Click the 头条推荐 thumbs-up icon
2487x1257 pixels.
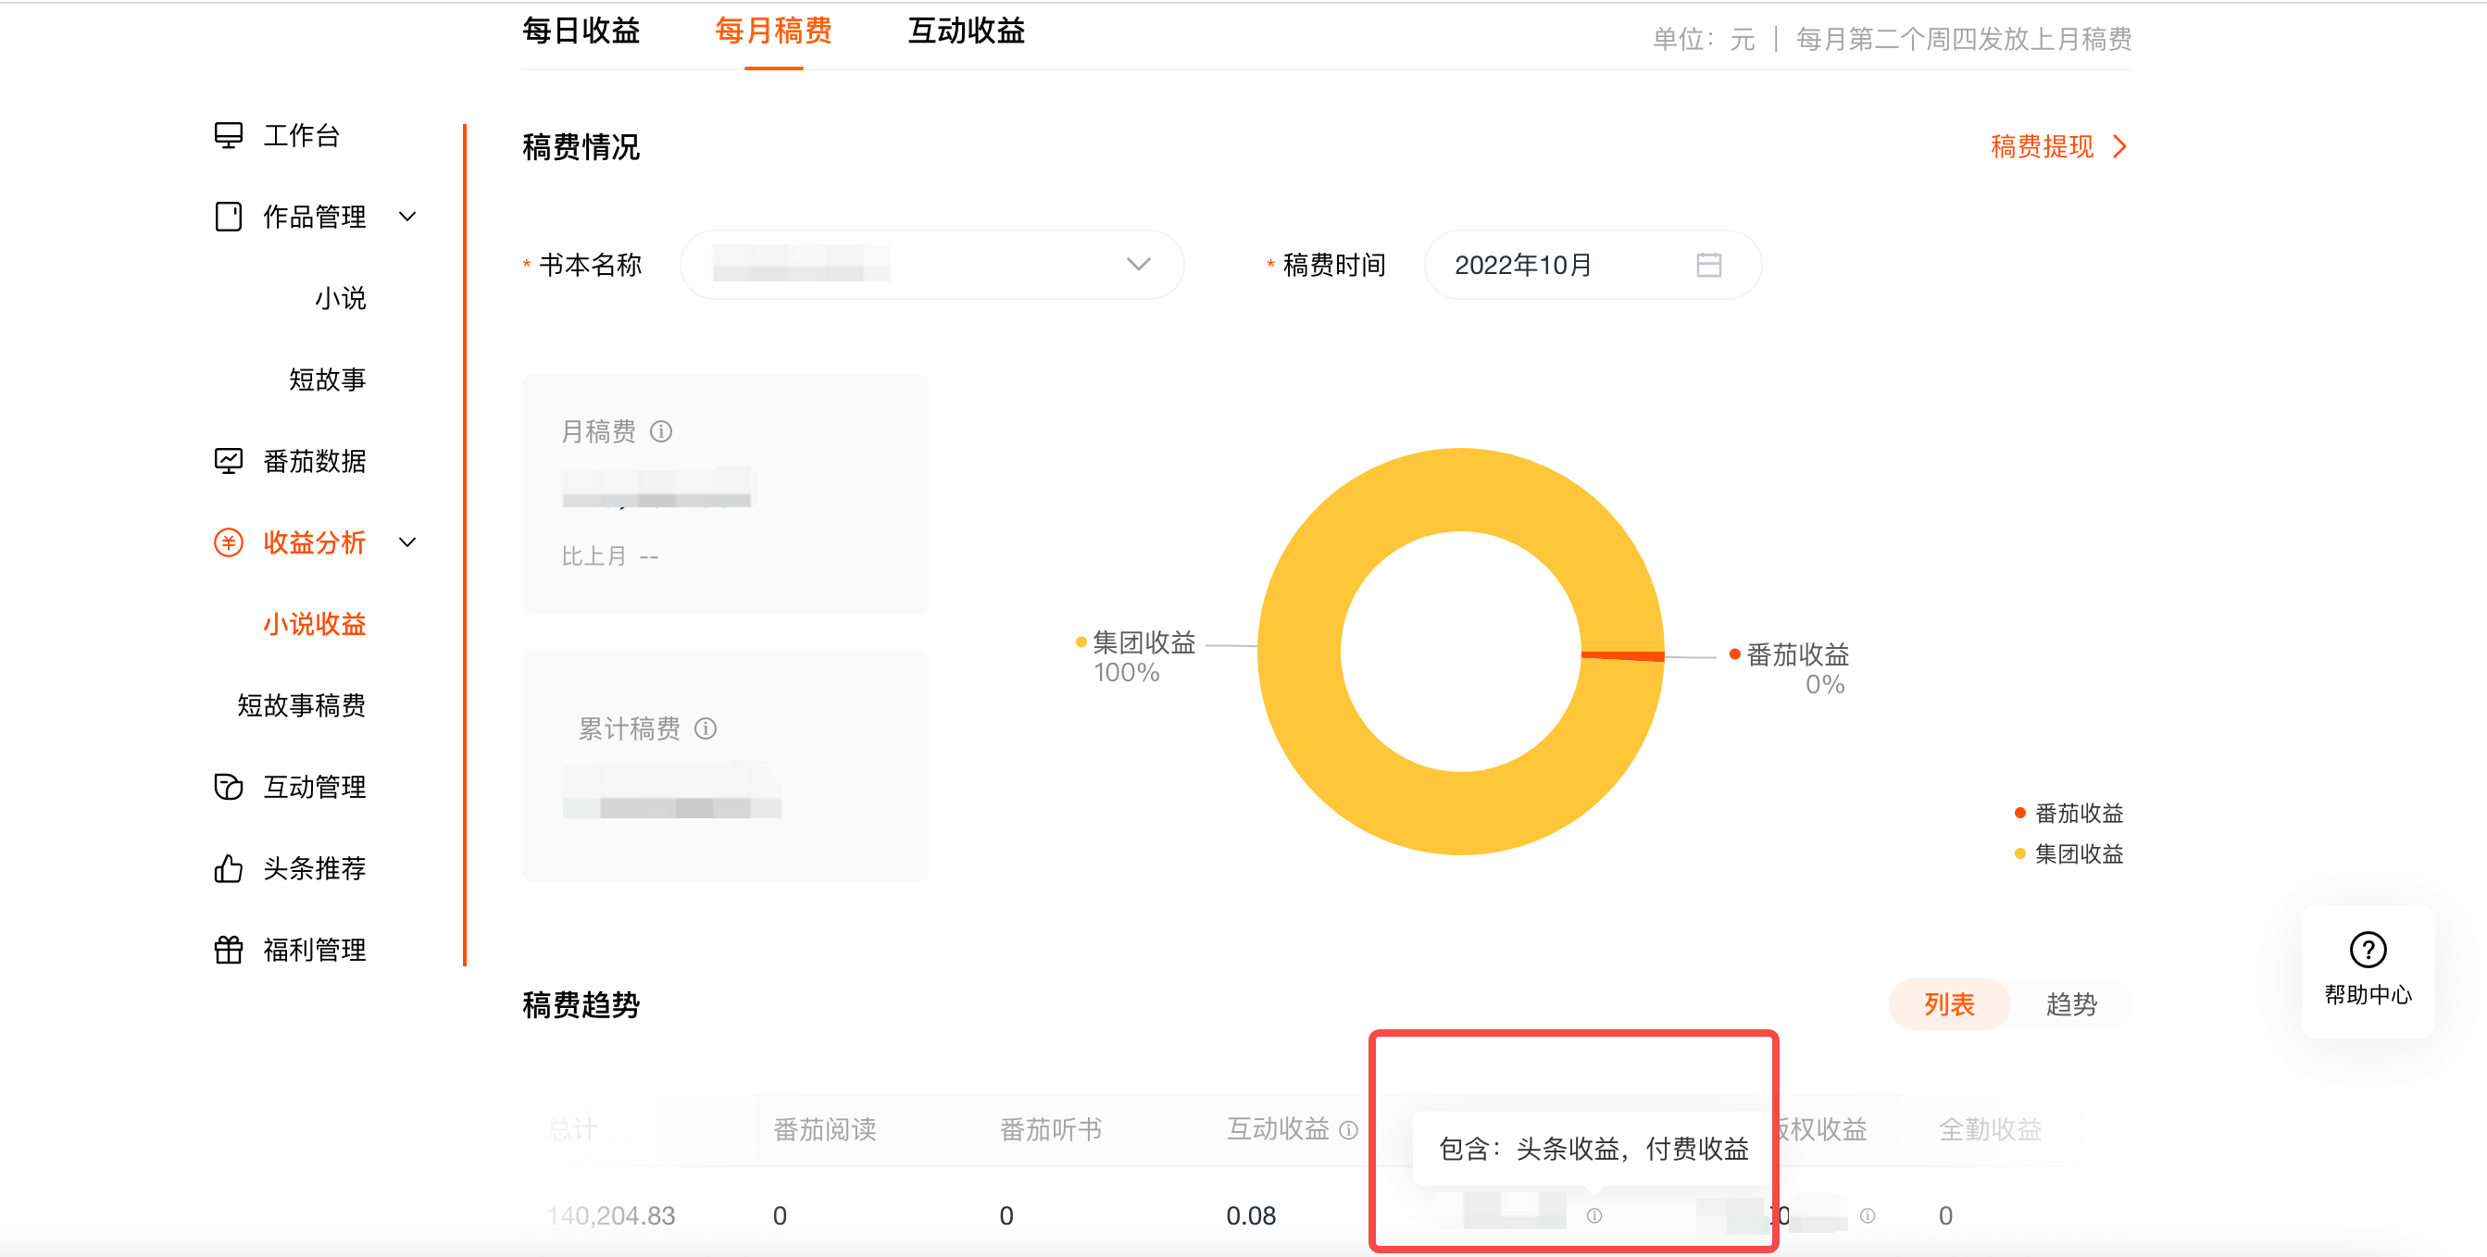pyautogui.click(x=228, y=869)
